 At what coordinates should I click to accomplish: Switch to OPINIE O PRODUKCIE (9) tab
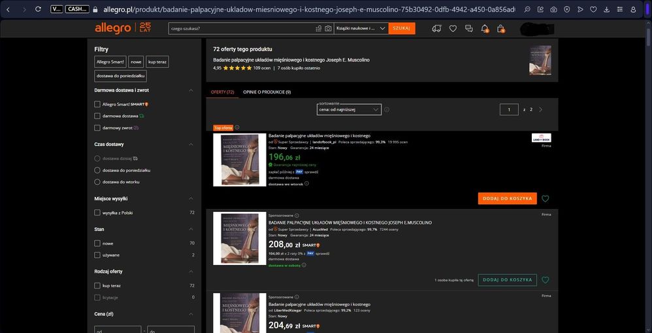[x=267, y=92]
